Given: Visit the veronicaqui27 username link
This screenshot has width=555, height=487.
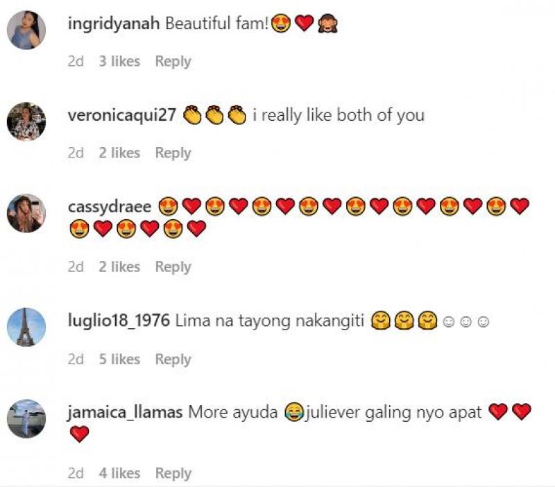Looking at the screenshot, I should pos(122,115).
